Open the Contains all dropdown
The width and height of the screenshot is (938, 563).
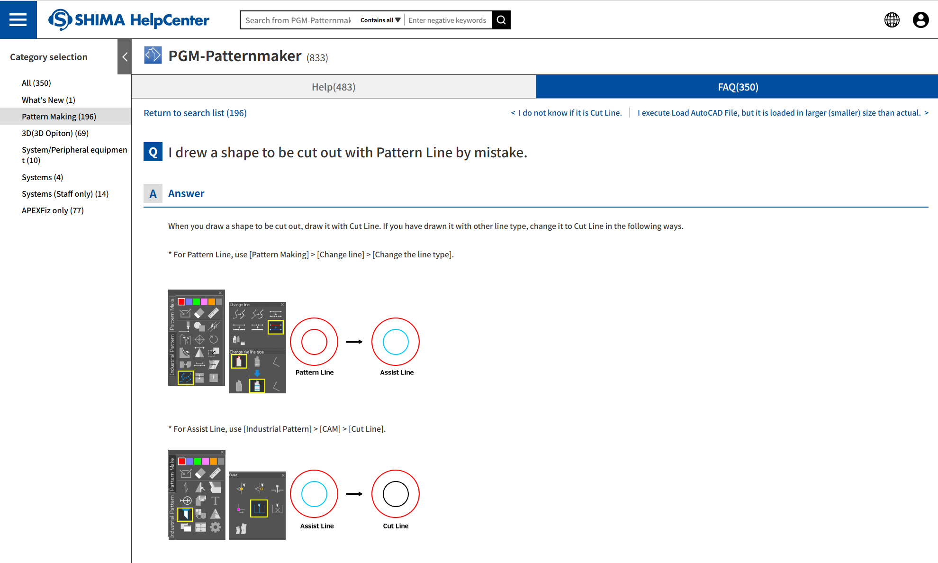[380, 20]
